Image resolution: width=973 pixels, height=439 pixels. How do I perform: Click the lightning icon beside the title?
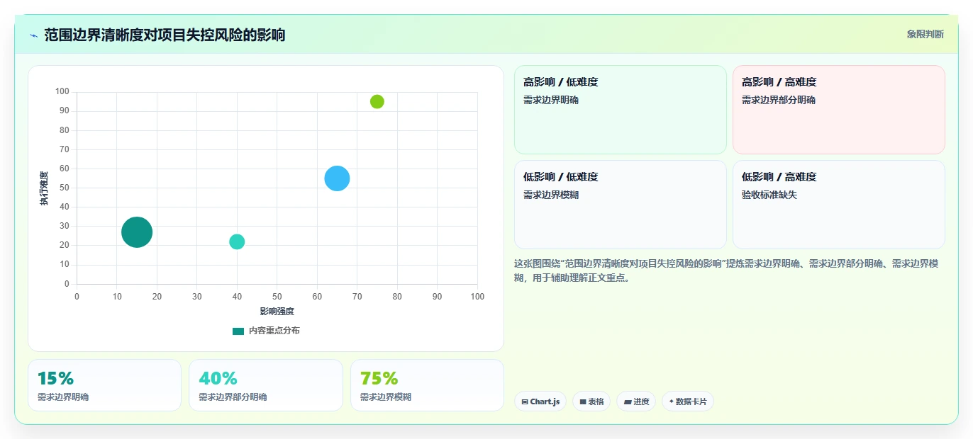click(33, 35)
